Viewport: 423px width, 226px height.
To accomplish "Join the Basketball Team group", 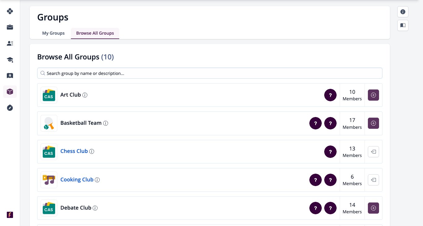I will (x=373, y=123).
